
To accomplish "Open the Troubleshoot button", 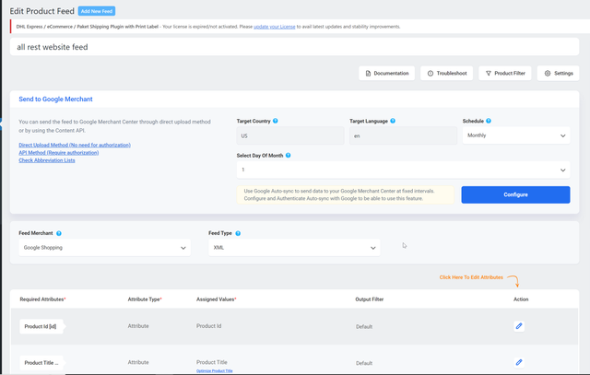I will coord(446,73).
